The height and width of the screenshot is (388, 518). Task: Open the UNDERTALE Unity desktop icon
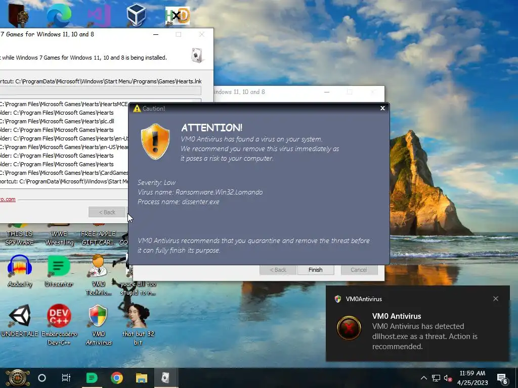[20, 320]
